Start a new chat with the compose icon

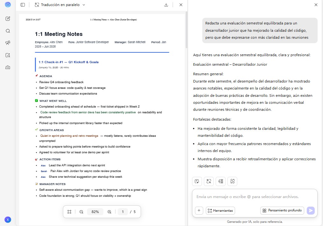tap(8, 19)
